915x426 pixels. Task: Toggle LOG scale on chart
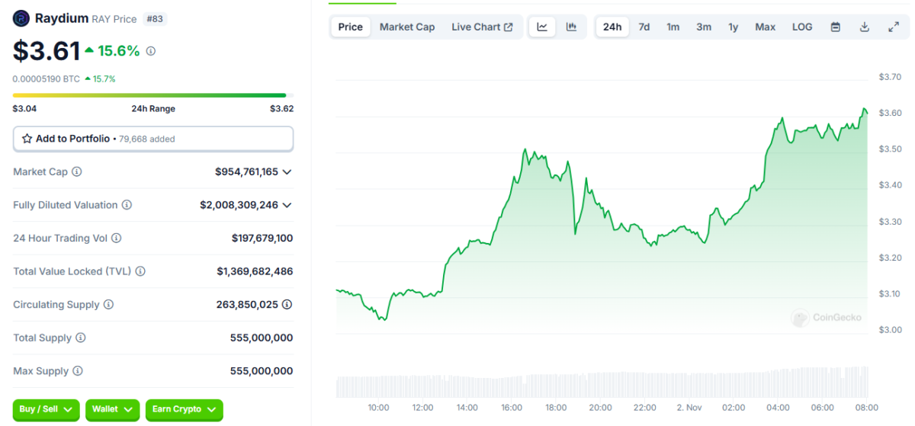802,27
